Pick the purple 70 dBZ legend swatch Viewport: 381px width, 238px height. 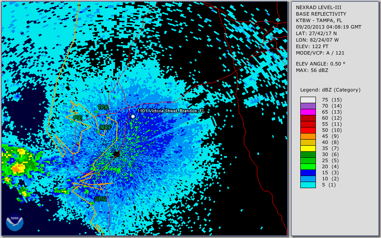(308, 106)
